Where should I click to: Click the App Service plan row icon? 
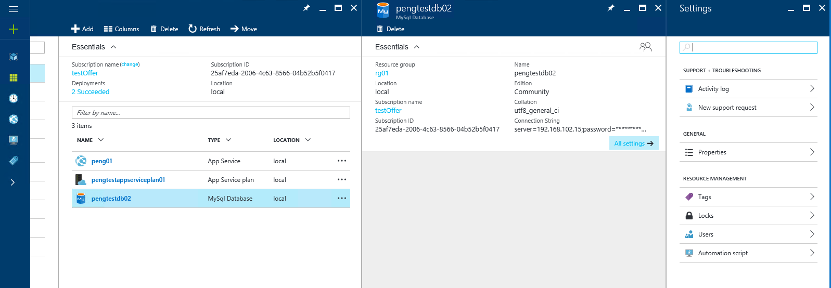pyautogui.click(x=81, y=180)
